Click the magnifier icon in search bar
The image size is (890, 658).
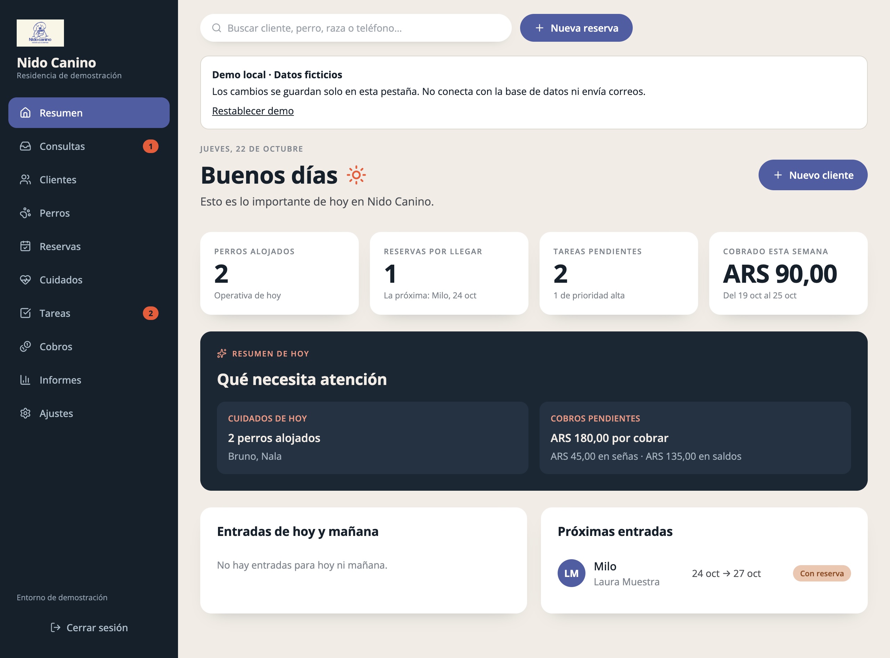point(217,28)
